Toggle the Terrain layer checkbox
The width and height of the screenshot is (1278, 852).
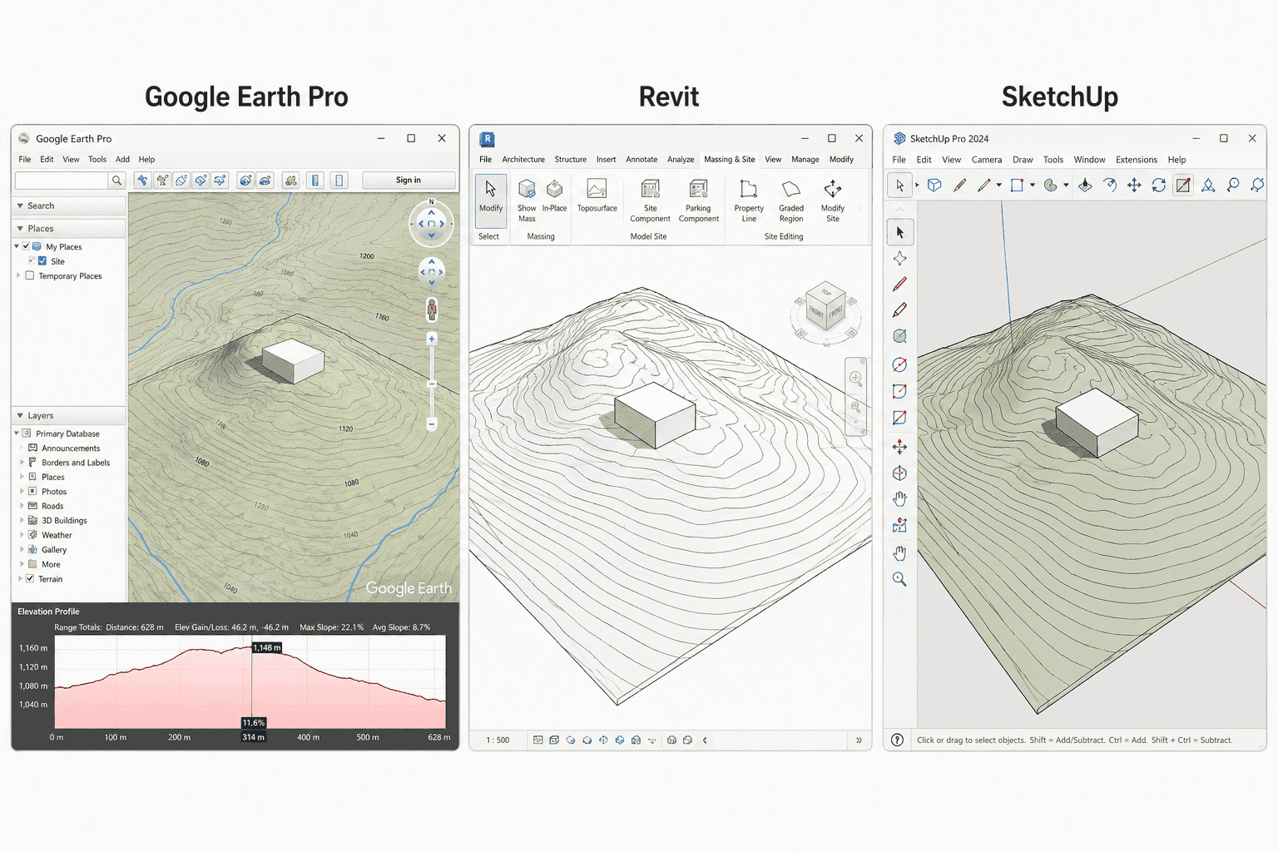[x=30, y=578]
